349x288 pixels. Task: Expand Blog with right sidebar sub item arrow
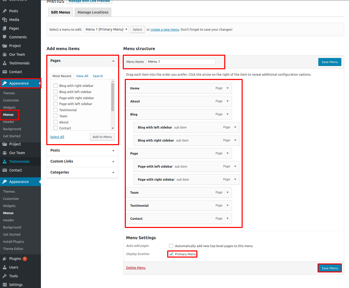point(235,140)
